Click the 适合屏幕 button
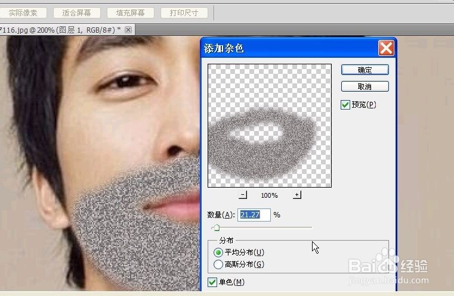This screenshot has height=296, width=454. 77,13
